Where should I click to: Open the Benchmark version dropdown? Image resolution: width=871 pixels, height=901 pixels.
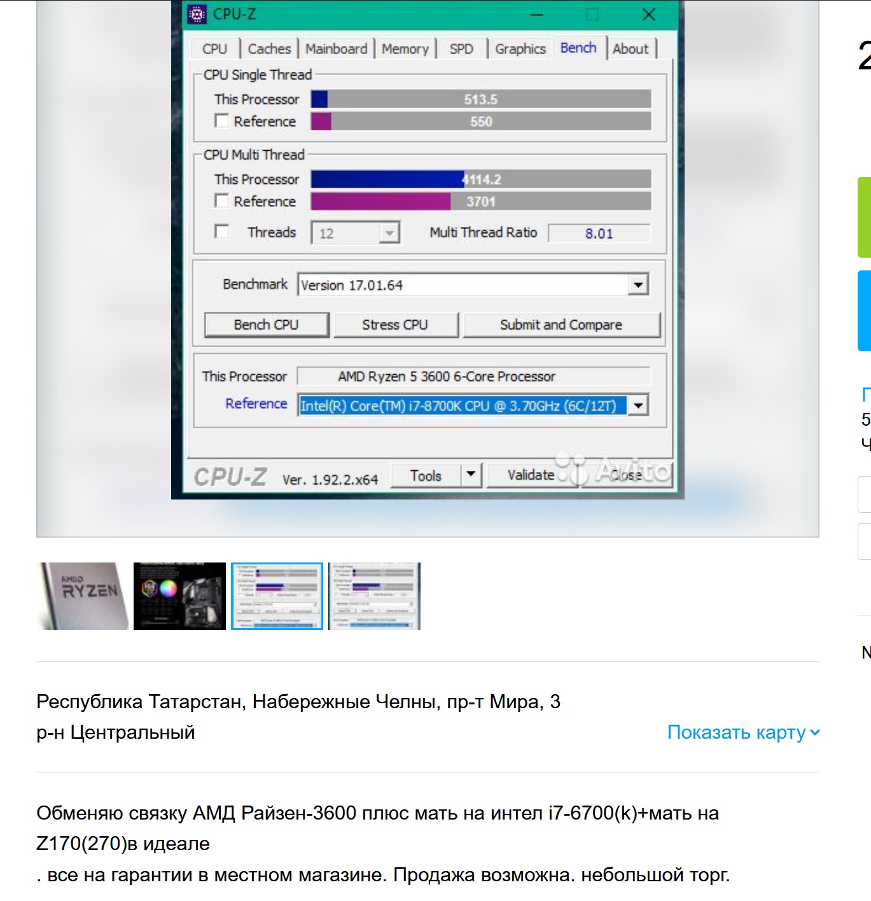638,285
